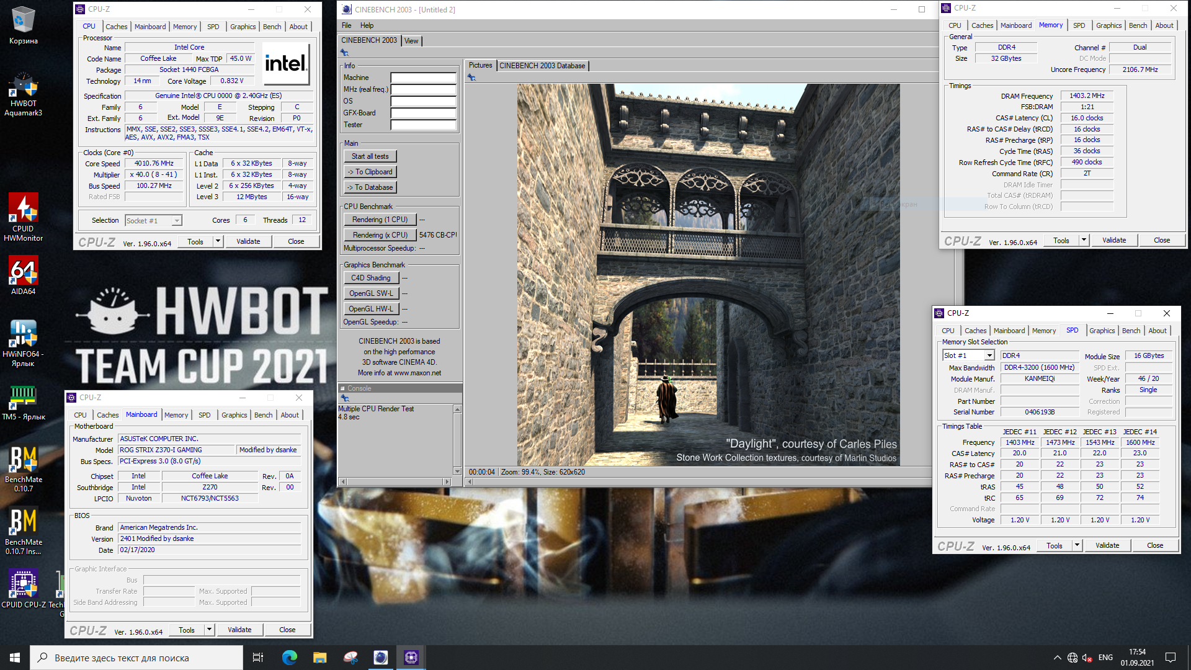Open Tools dropdown arrow in CPU-Z Memory window
Screen dimensions: 1191x670
pyautogui.click(x=1084, y=240)
